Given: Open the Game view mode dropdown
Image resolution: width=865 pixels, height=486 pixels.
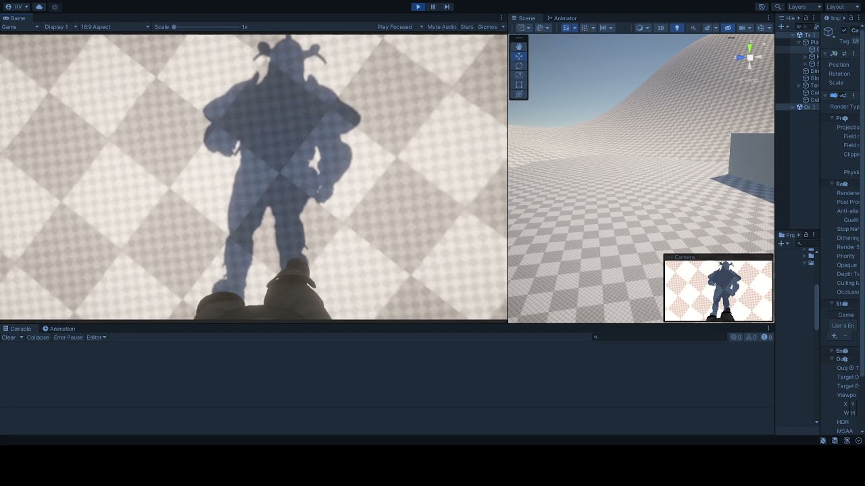Looking at the screenshot, I should tap(20, 27).
